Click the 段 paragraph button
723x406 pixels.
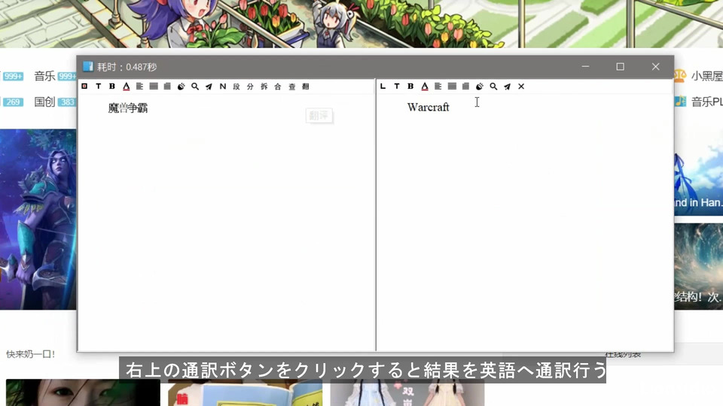click(236, 86)
